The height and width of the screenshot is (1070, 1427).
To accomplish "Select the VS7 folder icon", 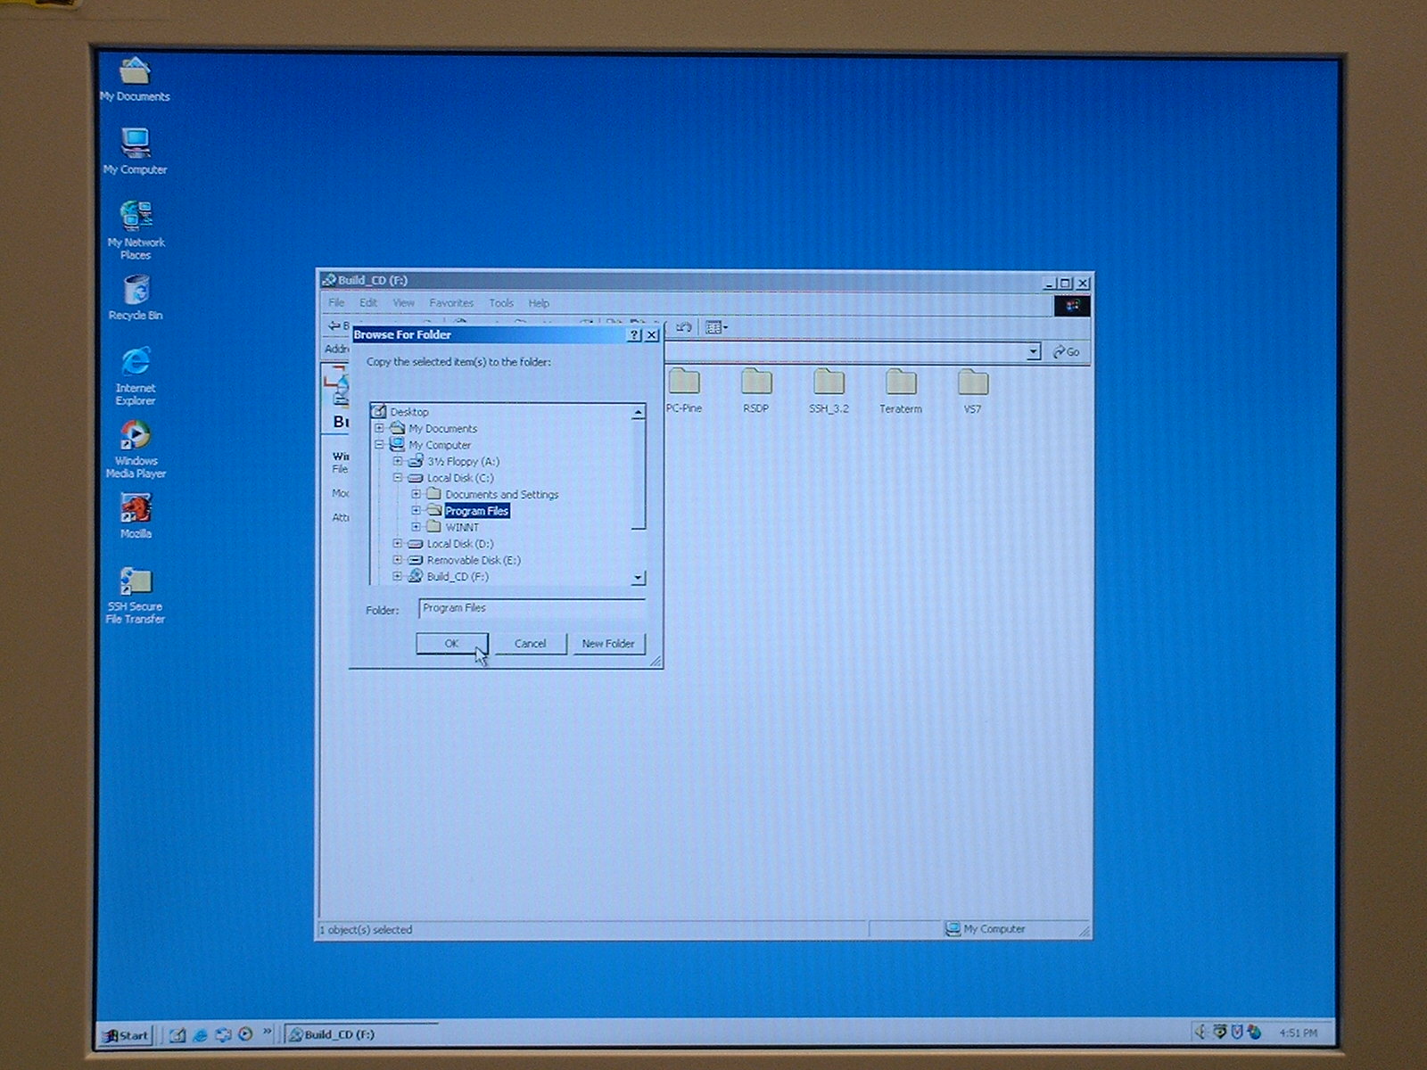I will point(972,383).
